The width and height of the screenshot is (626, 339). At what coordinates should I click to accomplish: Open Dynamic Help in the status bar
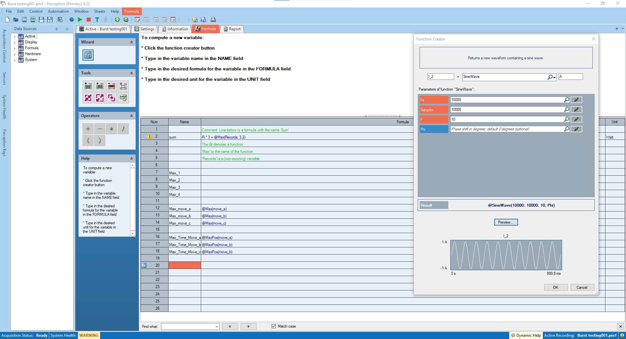pos(526,335)
